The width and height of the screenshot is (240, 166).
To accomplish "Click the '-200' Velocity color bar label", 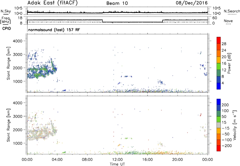I will click(x=226, y=146).
